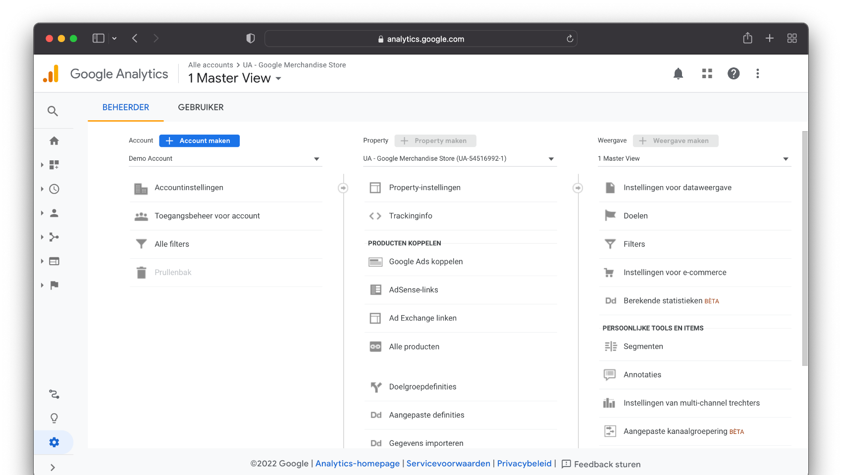The image size is (842, 475).
Task: Click the Account maken button
Action: point(199,141)
